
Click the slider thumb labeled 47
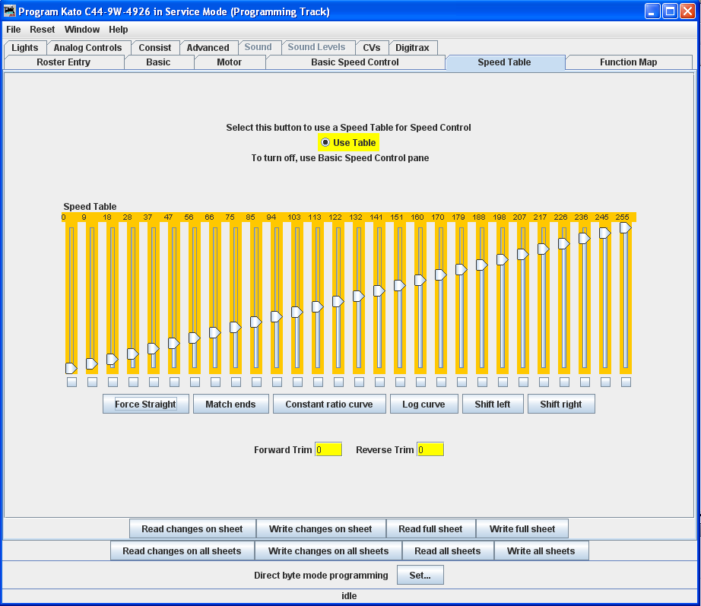[173, 343]
